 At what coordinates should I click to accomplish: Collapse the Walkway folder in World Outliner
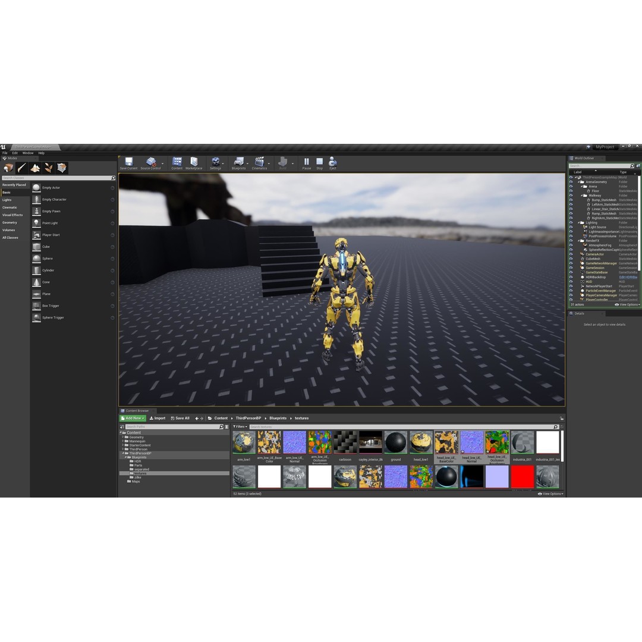coord(582,196)
